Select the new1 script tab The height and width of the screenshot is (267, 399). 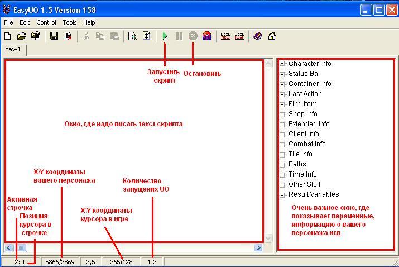(13, 49)
